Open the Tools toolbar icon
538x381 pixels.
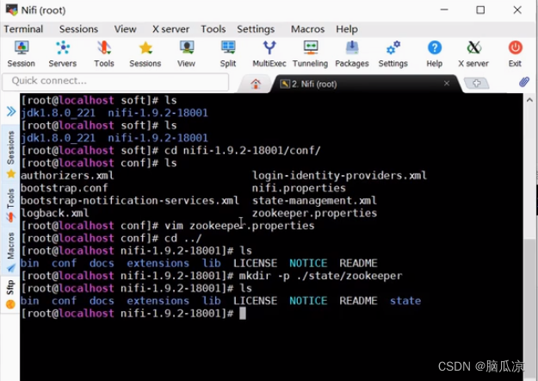click(x=104, y=54)
